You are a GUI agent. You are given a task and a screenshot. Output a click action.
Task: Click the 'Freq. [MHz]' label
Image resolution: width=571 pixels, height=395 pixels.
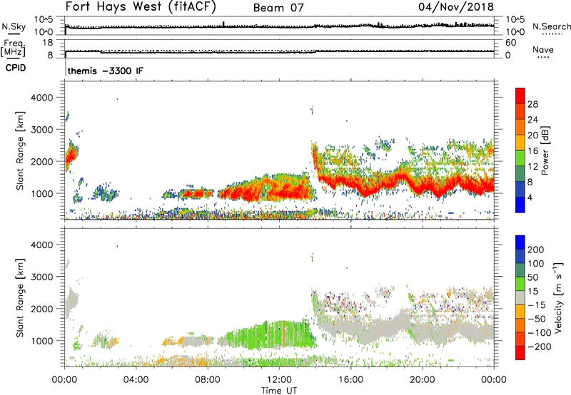click(14, 48)
